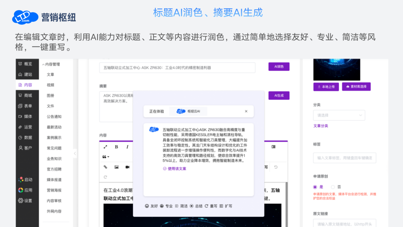
Task: Click the cover image thumbnail
Action: click(336, 69)
